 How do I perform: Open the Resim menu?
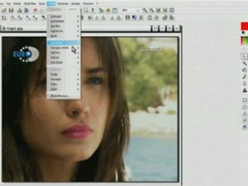pos(17,3)
